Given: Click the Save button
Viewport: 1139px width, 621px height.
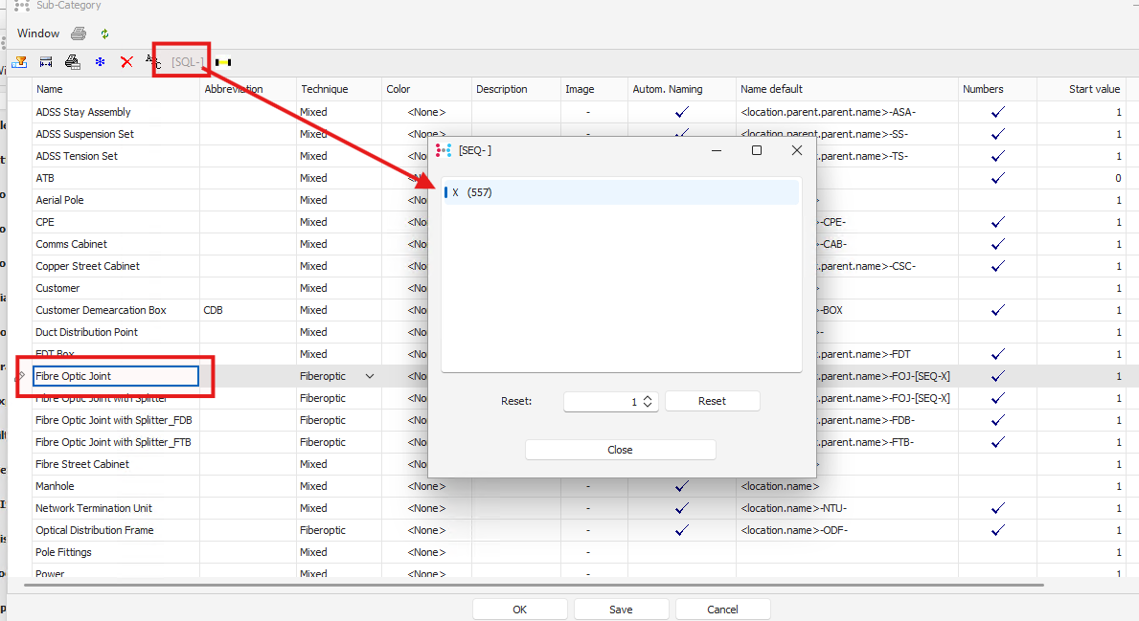Looking at the screenshot, I should (x=621, y=610).
